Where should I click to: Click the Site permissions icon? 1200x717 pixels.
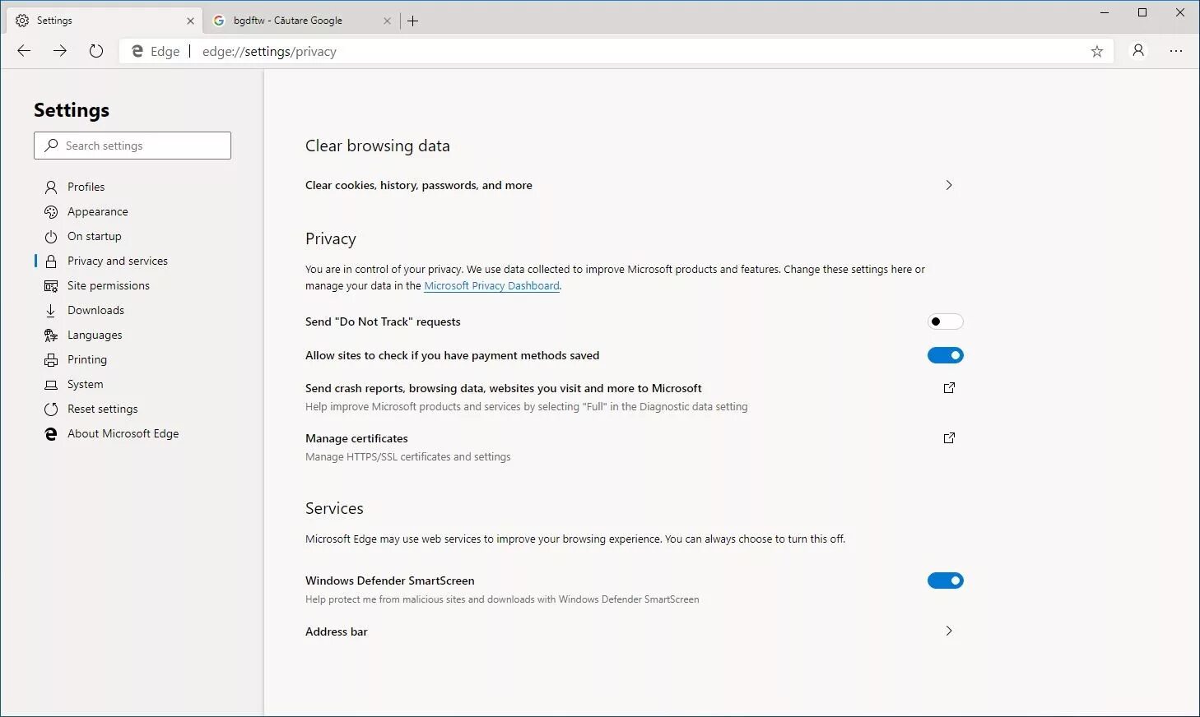pos(51,286)
